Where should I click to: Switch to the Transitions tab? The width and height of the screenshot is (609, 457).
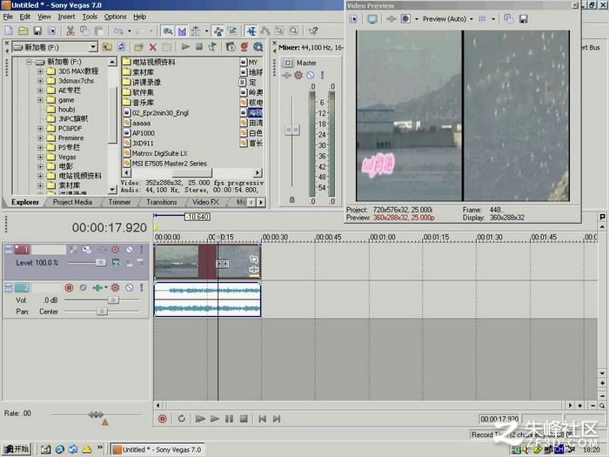(x=162, y=202)
